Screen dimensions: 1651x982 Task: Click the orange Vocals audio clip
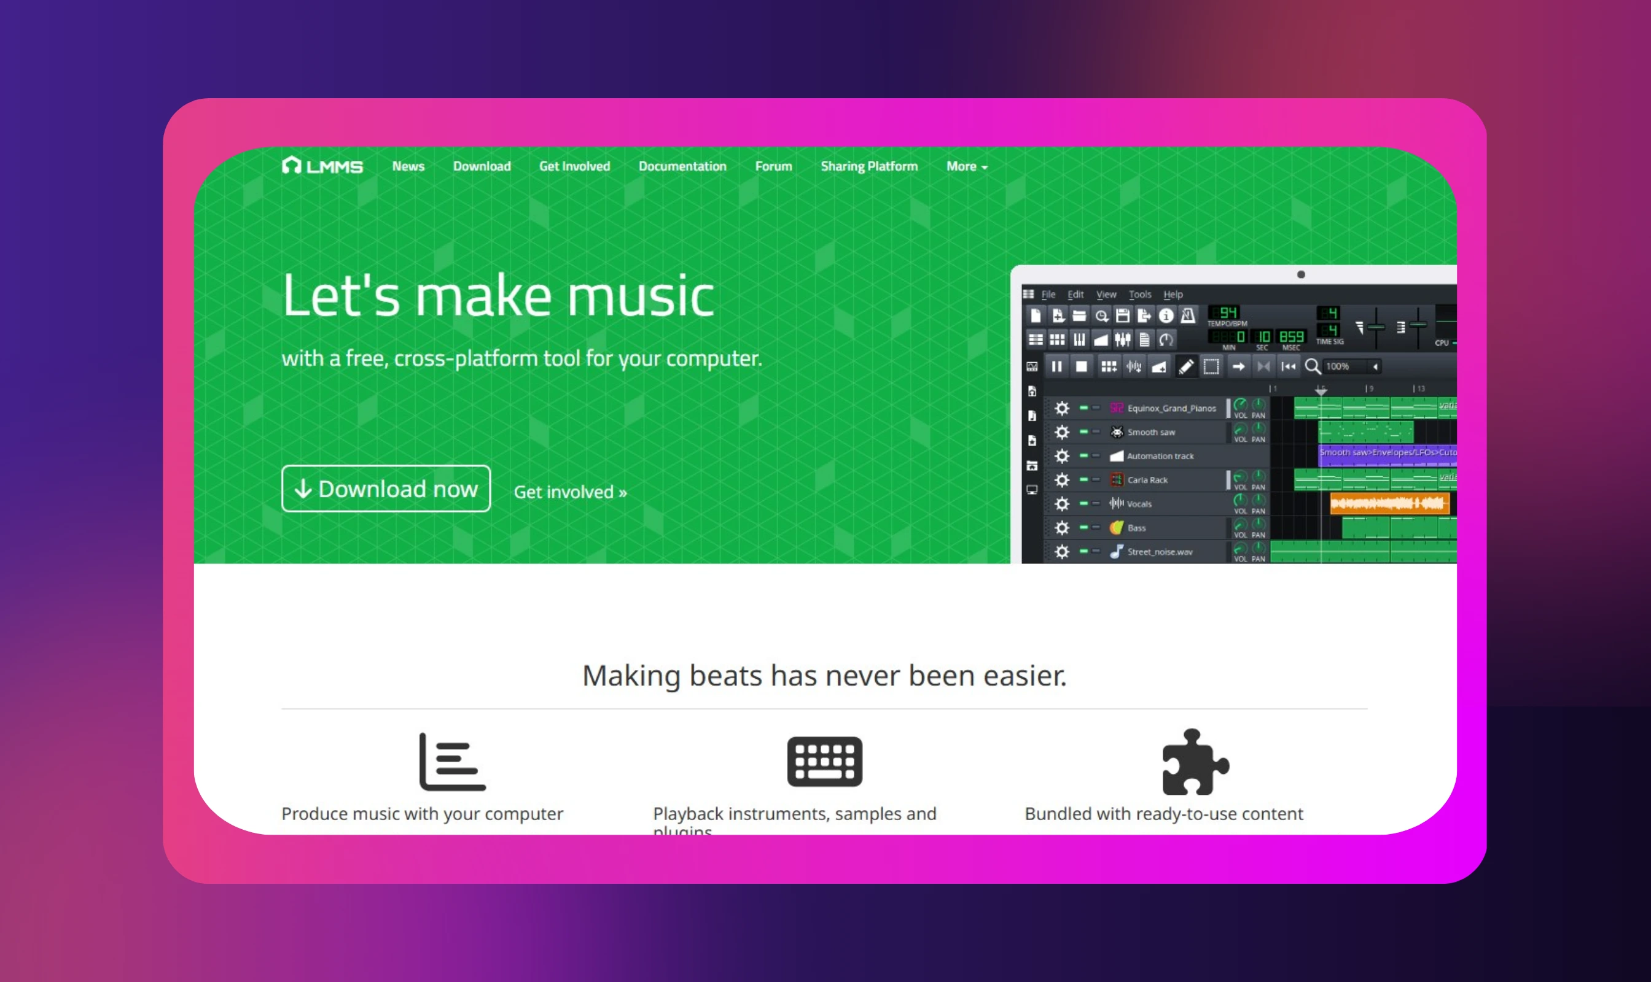pyautogui.click(x=1389, y=503)
